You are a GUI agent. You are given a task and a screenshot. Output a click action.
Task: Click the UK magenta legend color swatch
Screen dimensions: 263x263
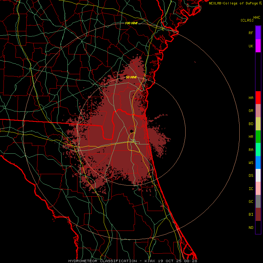tap(258, 46)
